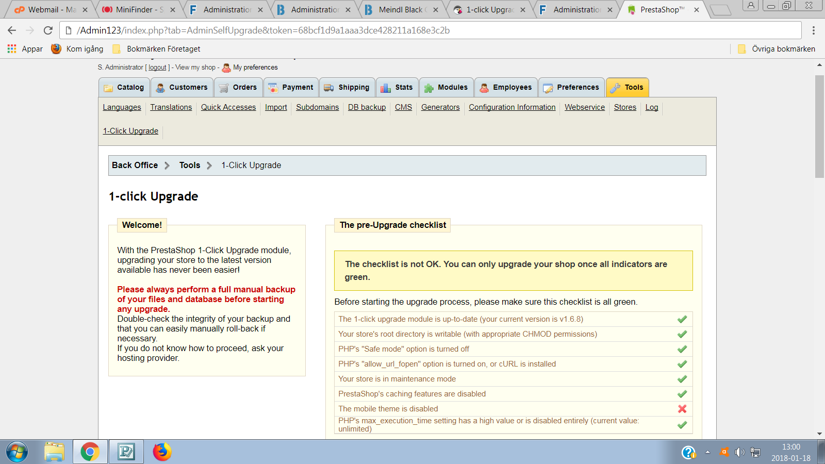
Task: Open the Stats admin tab
Action: coord(397,88)
